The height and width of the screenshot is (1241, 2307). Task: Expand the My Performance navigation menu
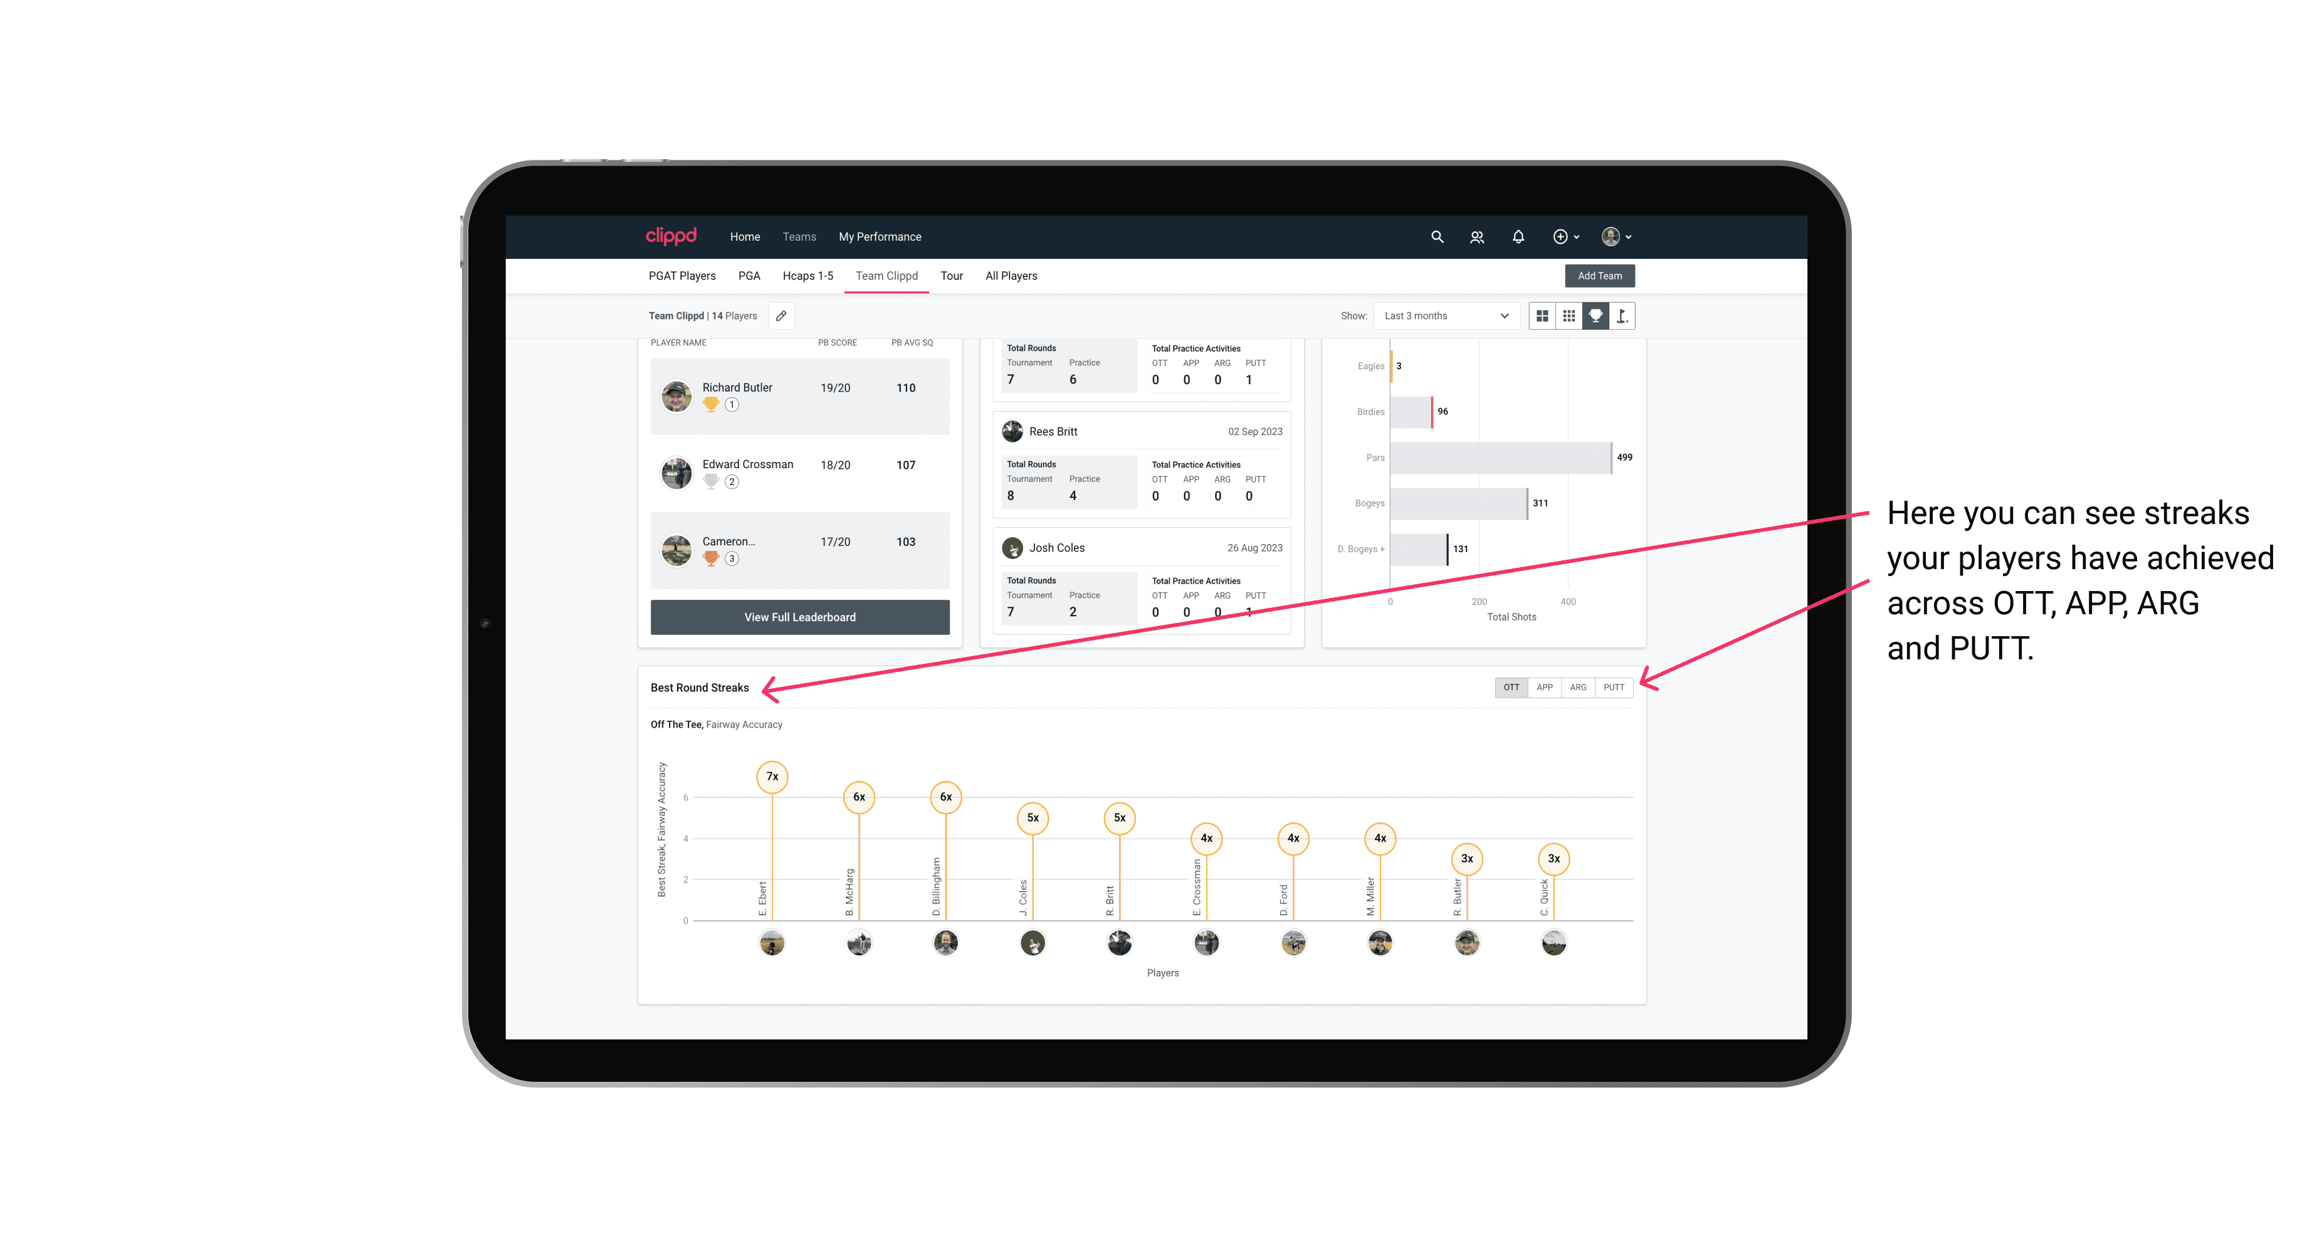click(881, 237)
